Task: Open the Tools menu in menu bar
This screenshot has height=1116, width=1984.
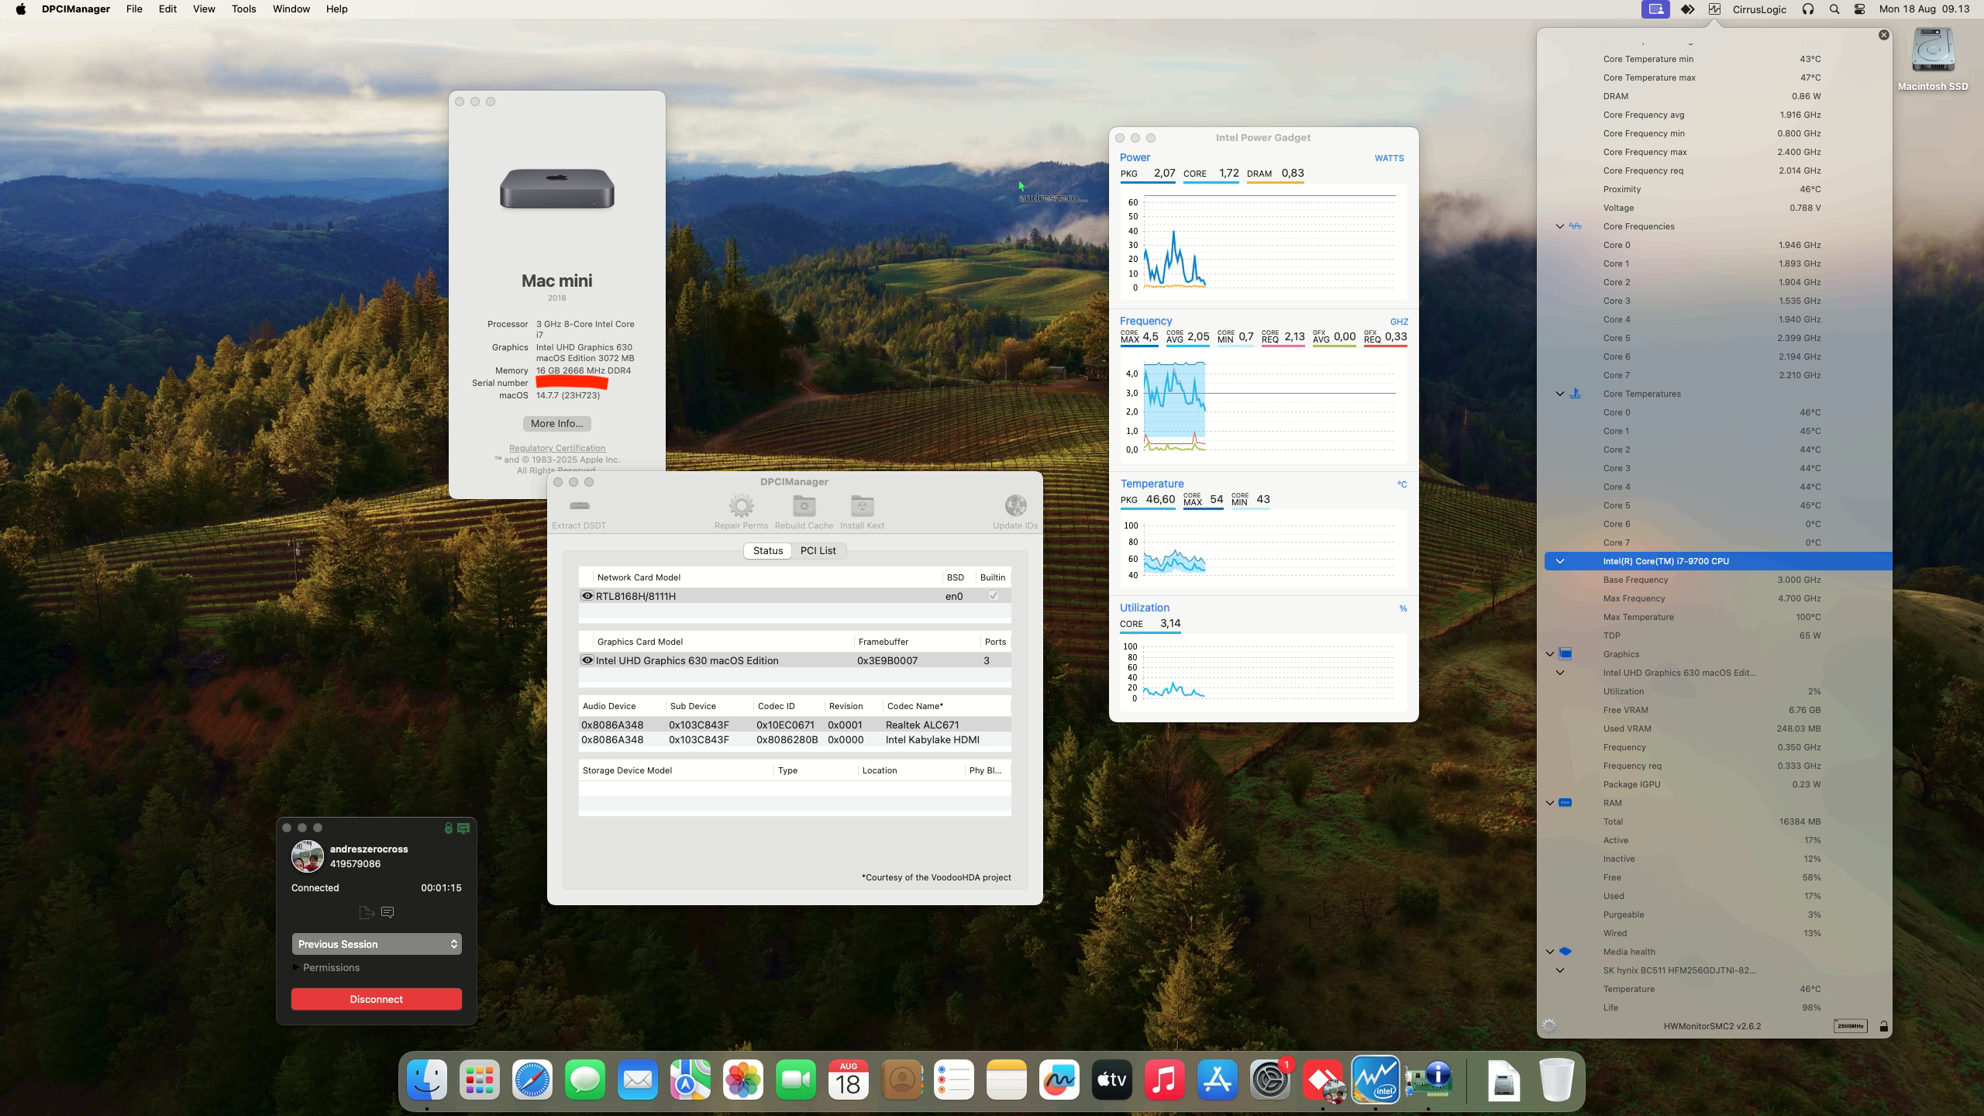Action: click(243, 9)
